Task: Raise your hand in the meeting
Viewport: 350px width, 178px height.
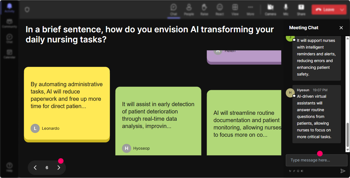Action: [x=204, y=10]
